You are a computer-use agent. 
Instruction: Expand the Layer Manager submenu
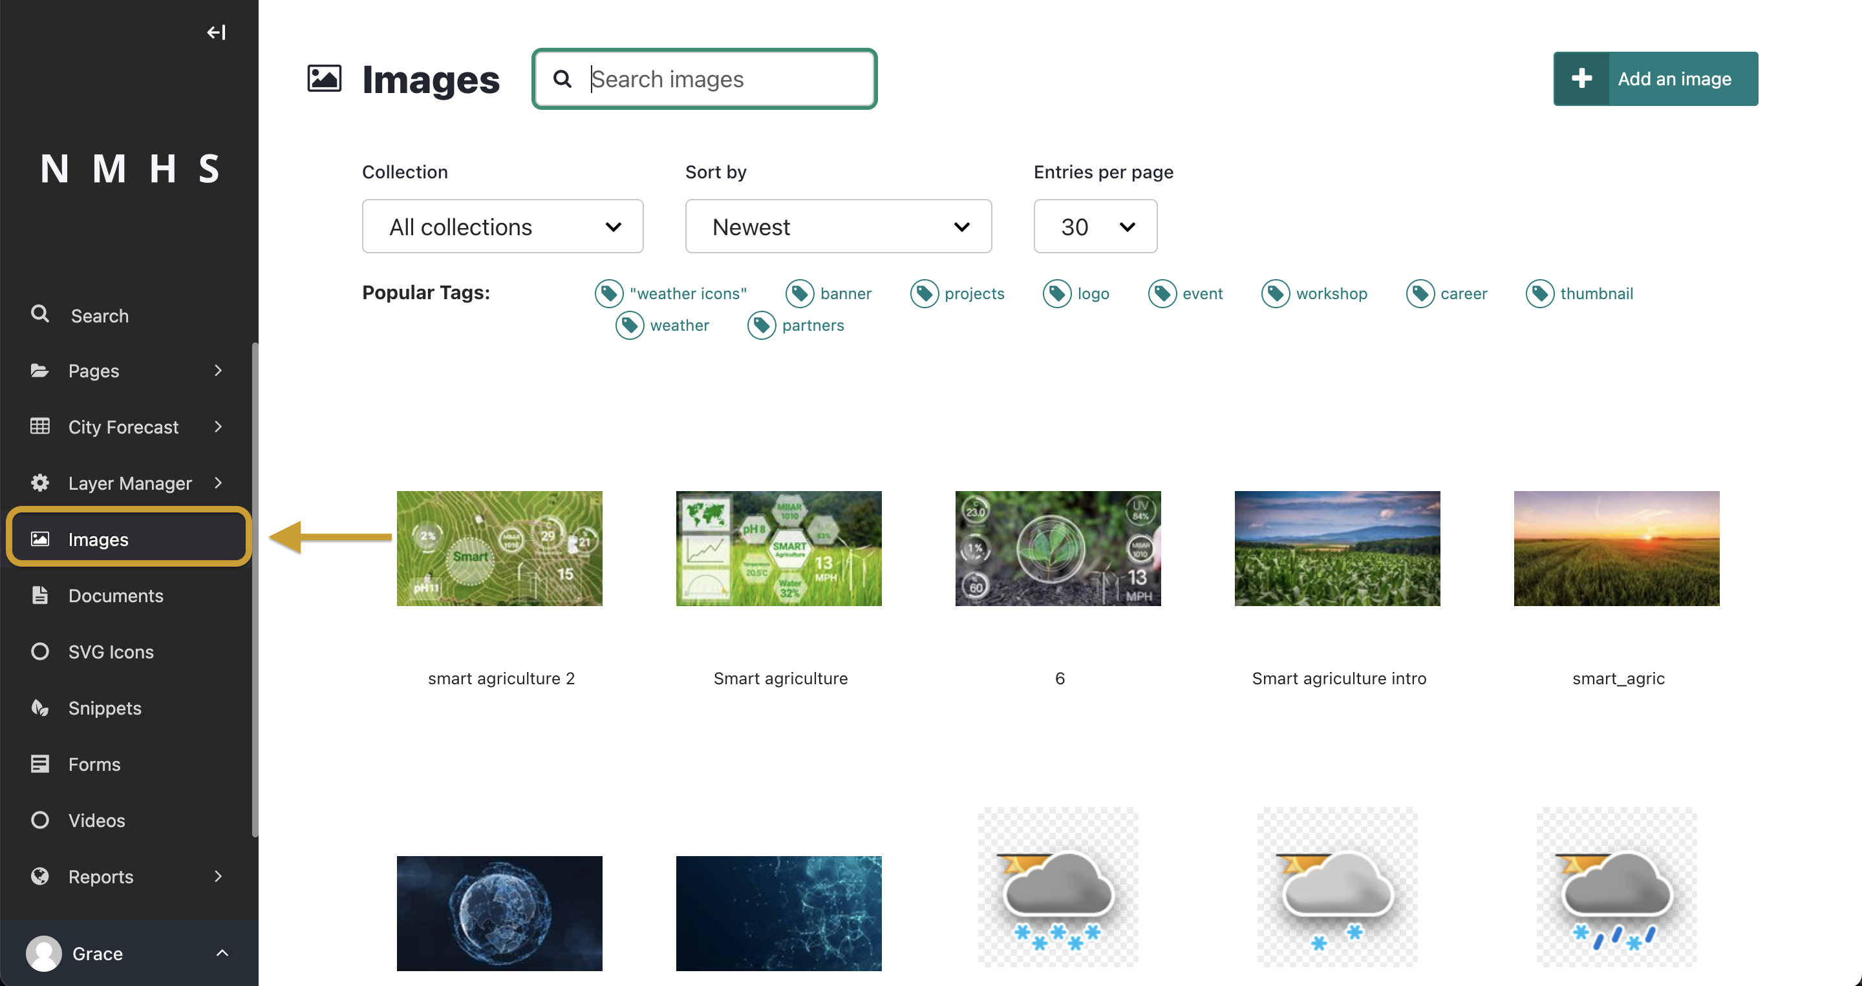[x=218, y=483]
